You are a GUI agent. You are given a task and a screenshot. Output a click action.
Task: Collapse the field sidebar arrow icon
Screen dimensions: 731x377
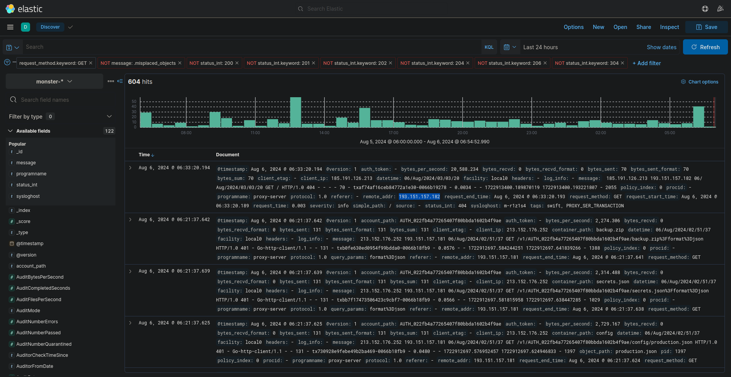click(120, 81)
